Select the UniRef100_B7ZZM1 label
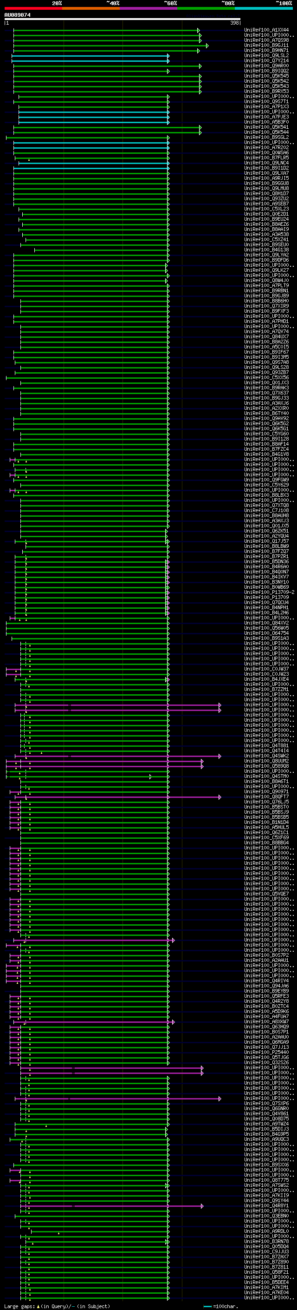297x1310 pixels. pos(266,689)
